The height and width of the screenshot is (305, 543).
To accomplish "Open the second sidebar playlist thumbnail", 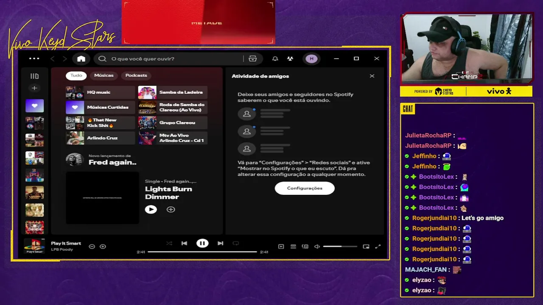I will (34, 123).
